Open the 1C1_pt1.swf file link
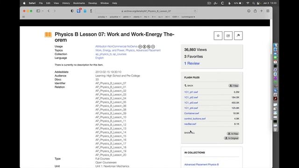 tap(191, 92)
